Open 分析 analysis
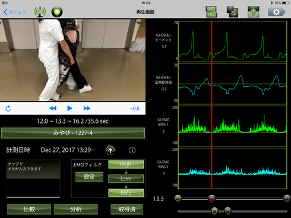This screenshot has height=218, width=291. tap(76, 209)
